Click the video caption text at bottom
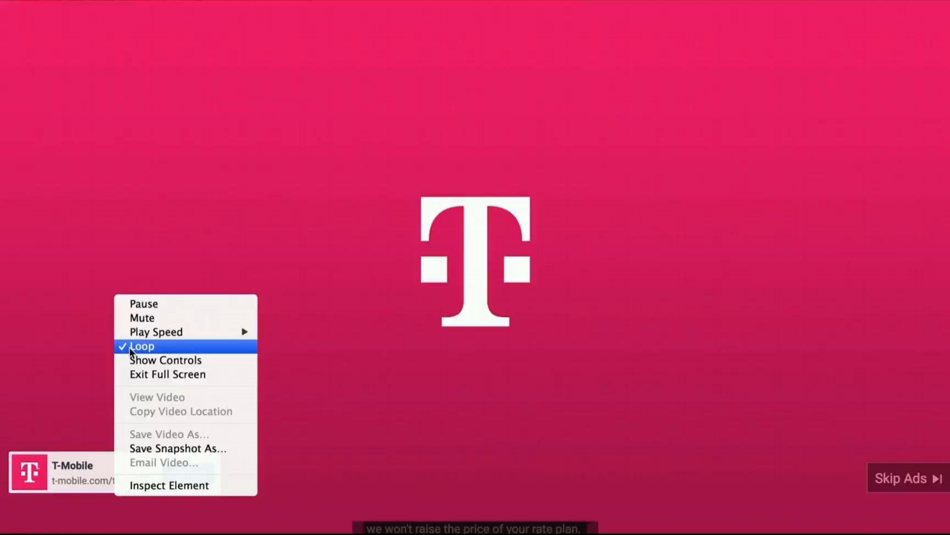The height and width of the screenshot is (535, 950). (x=473, y=529)
